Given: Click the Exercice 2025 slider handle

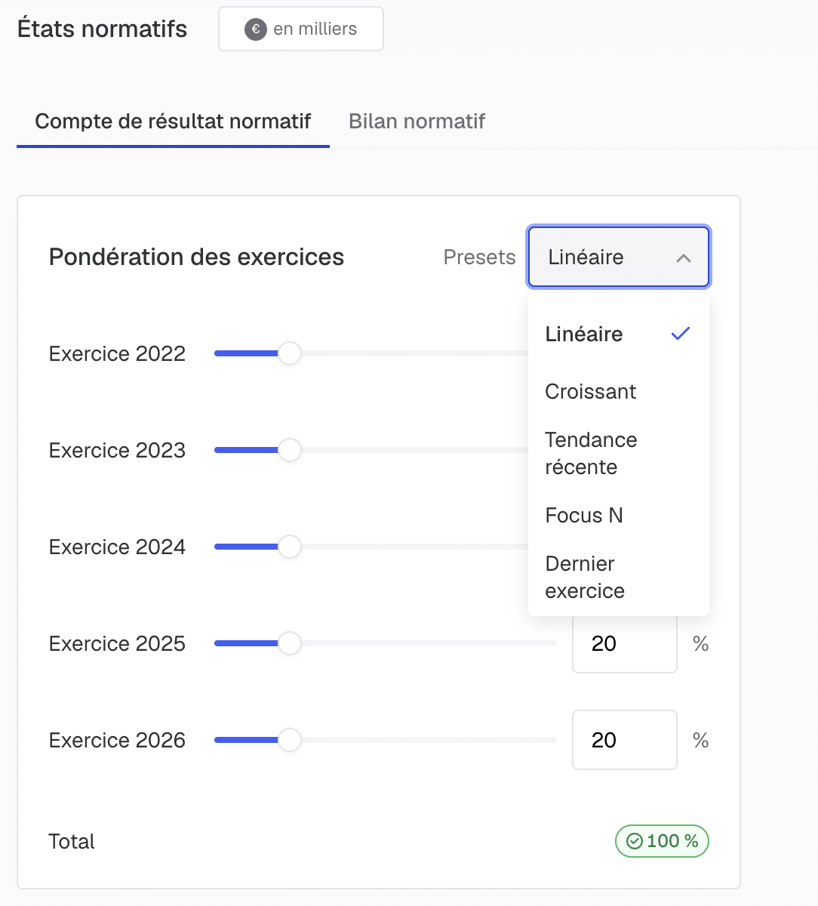Looking at the screenshot, I should pos(289,643).
